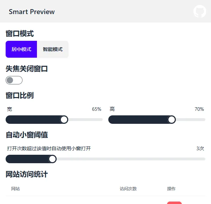Click the 访问次数 column header
Viewport: 211px width, 204px height.
point(128,189)
